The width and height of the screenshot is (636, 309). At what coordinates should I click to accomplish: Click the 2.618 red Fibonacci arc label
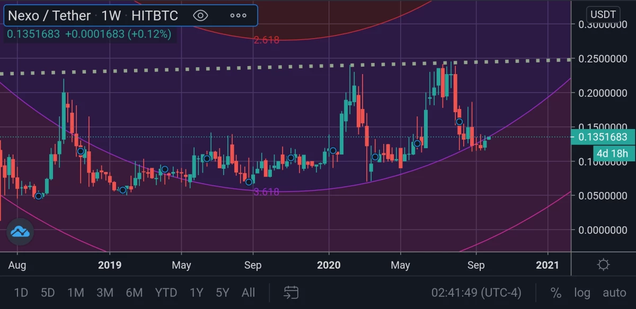tap(266, 40)
